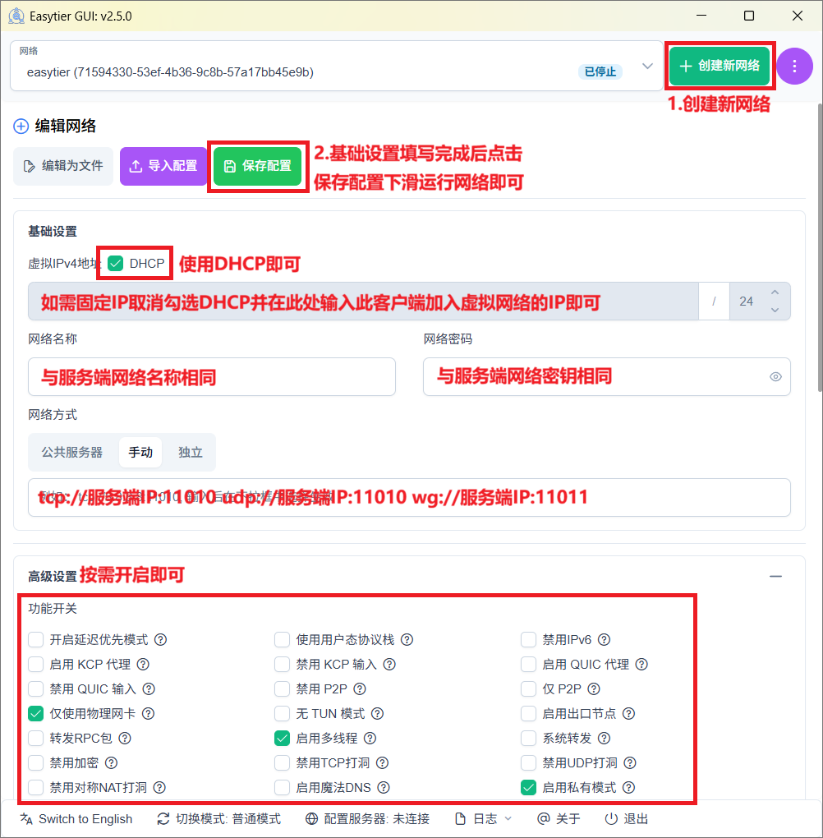Click the 网络密码 input field

pos(606,377)
